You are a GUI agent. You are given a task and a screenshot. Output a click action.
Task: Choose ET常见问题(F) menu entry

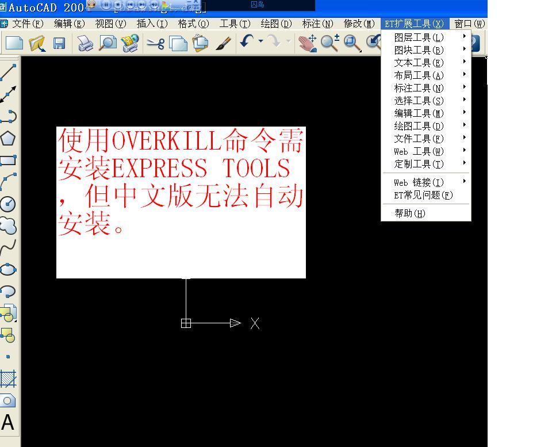(426, 195)
